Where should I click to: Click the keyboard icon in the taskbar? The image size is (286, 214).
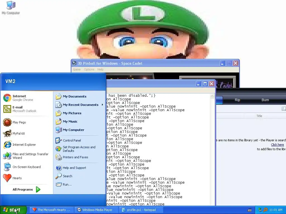click(x=250, y=210)
